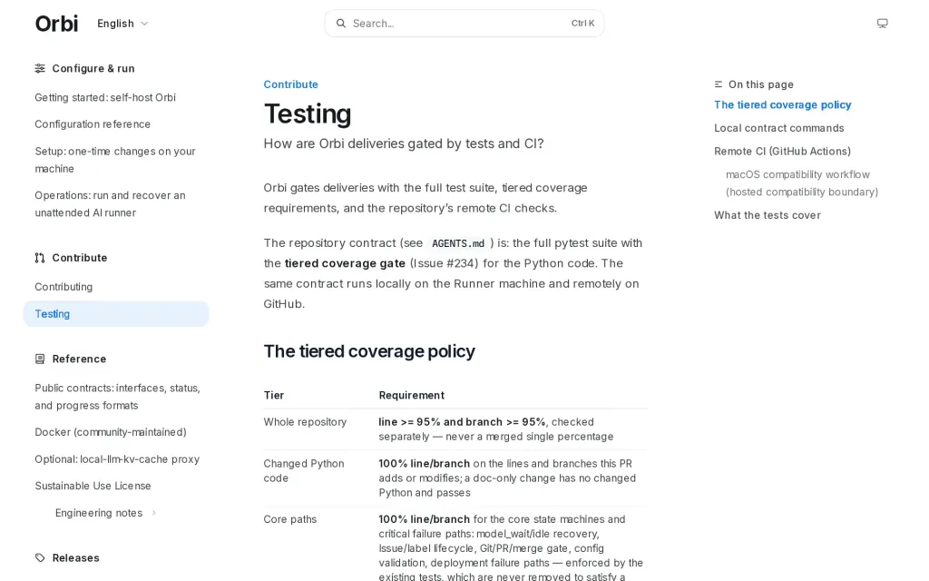Click the Orbi logo
This screenshot has height=581, width=929.
point(56,24)
